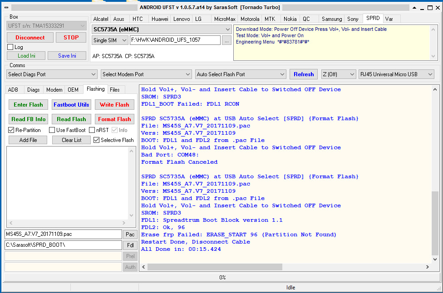The height and width of the screenshot is (293, 443).
Task: Select the SPRD tab
Action: 373,18
